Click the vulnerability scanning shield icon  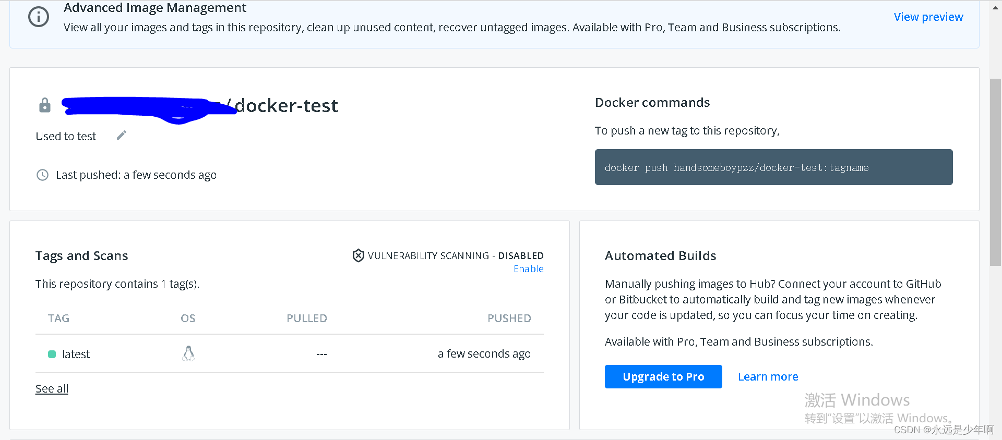358,255
